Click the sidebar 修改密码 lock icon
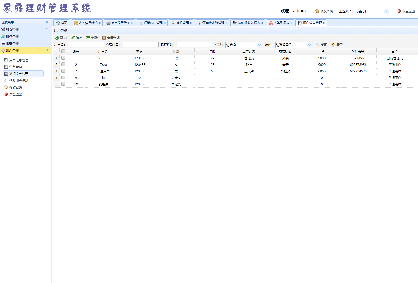Screen dimensions: 418x283 tap(6, 87)
